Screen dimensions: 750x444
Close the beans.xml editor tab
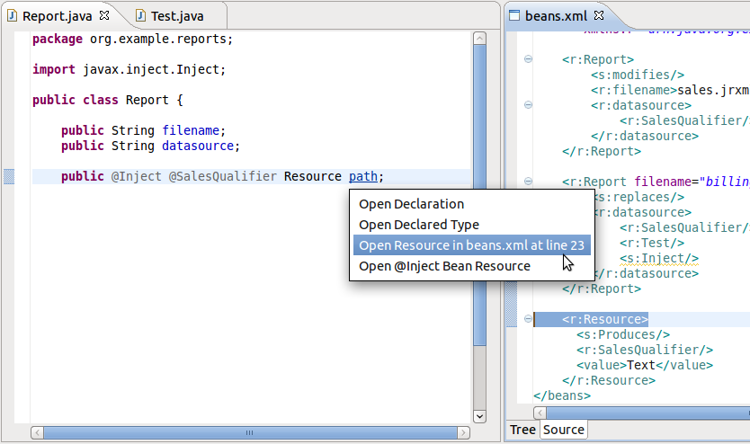pos(599,15)
